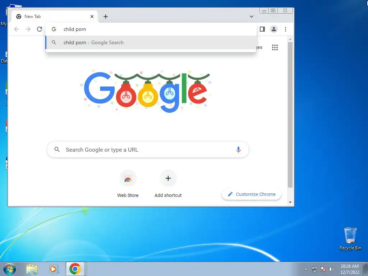Focus the 'Search Google or type a URL' box
The height and width of the screenshot is (276, 368).
click(x=148, y=149)
